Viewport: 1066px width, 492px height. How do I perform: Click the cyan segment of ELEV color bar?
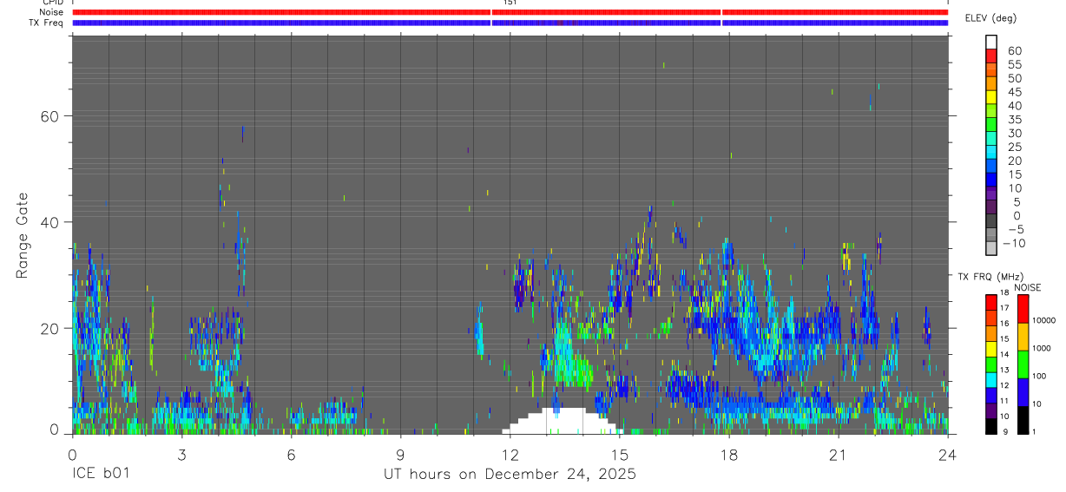tap(991, 152)
